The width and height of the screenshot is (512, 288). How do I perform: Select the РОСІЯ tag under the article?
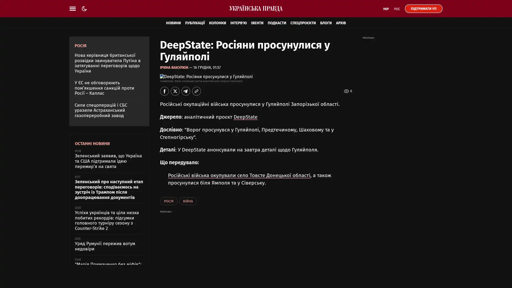(x=169, y=201)
